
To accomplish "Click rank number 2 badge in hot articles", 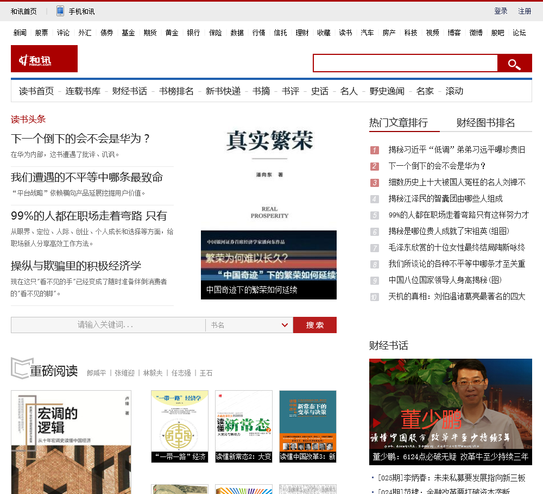I will coord(374,166).
